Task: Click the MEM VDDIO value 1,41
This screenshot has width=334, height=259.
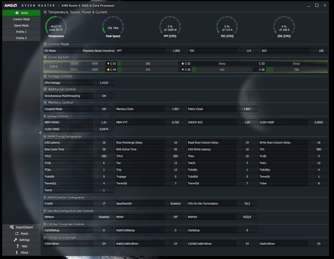Action: pos(104,122)
